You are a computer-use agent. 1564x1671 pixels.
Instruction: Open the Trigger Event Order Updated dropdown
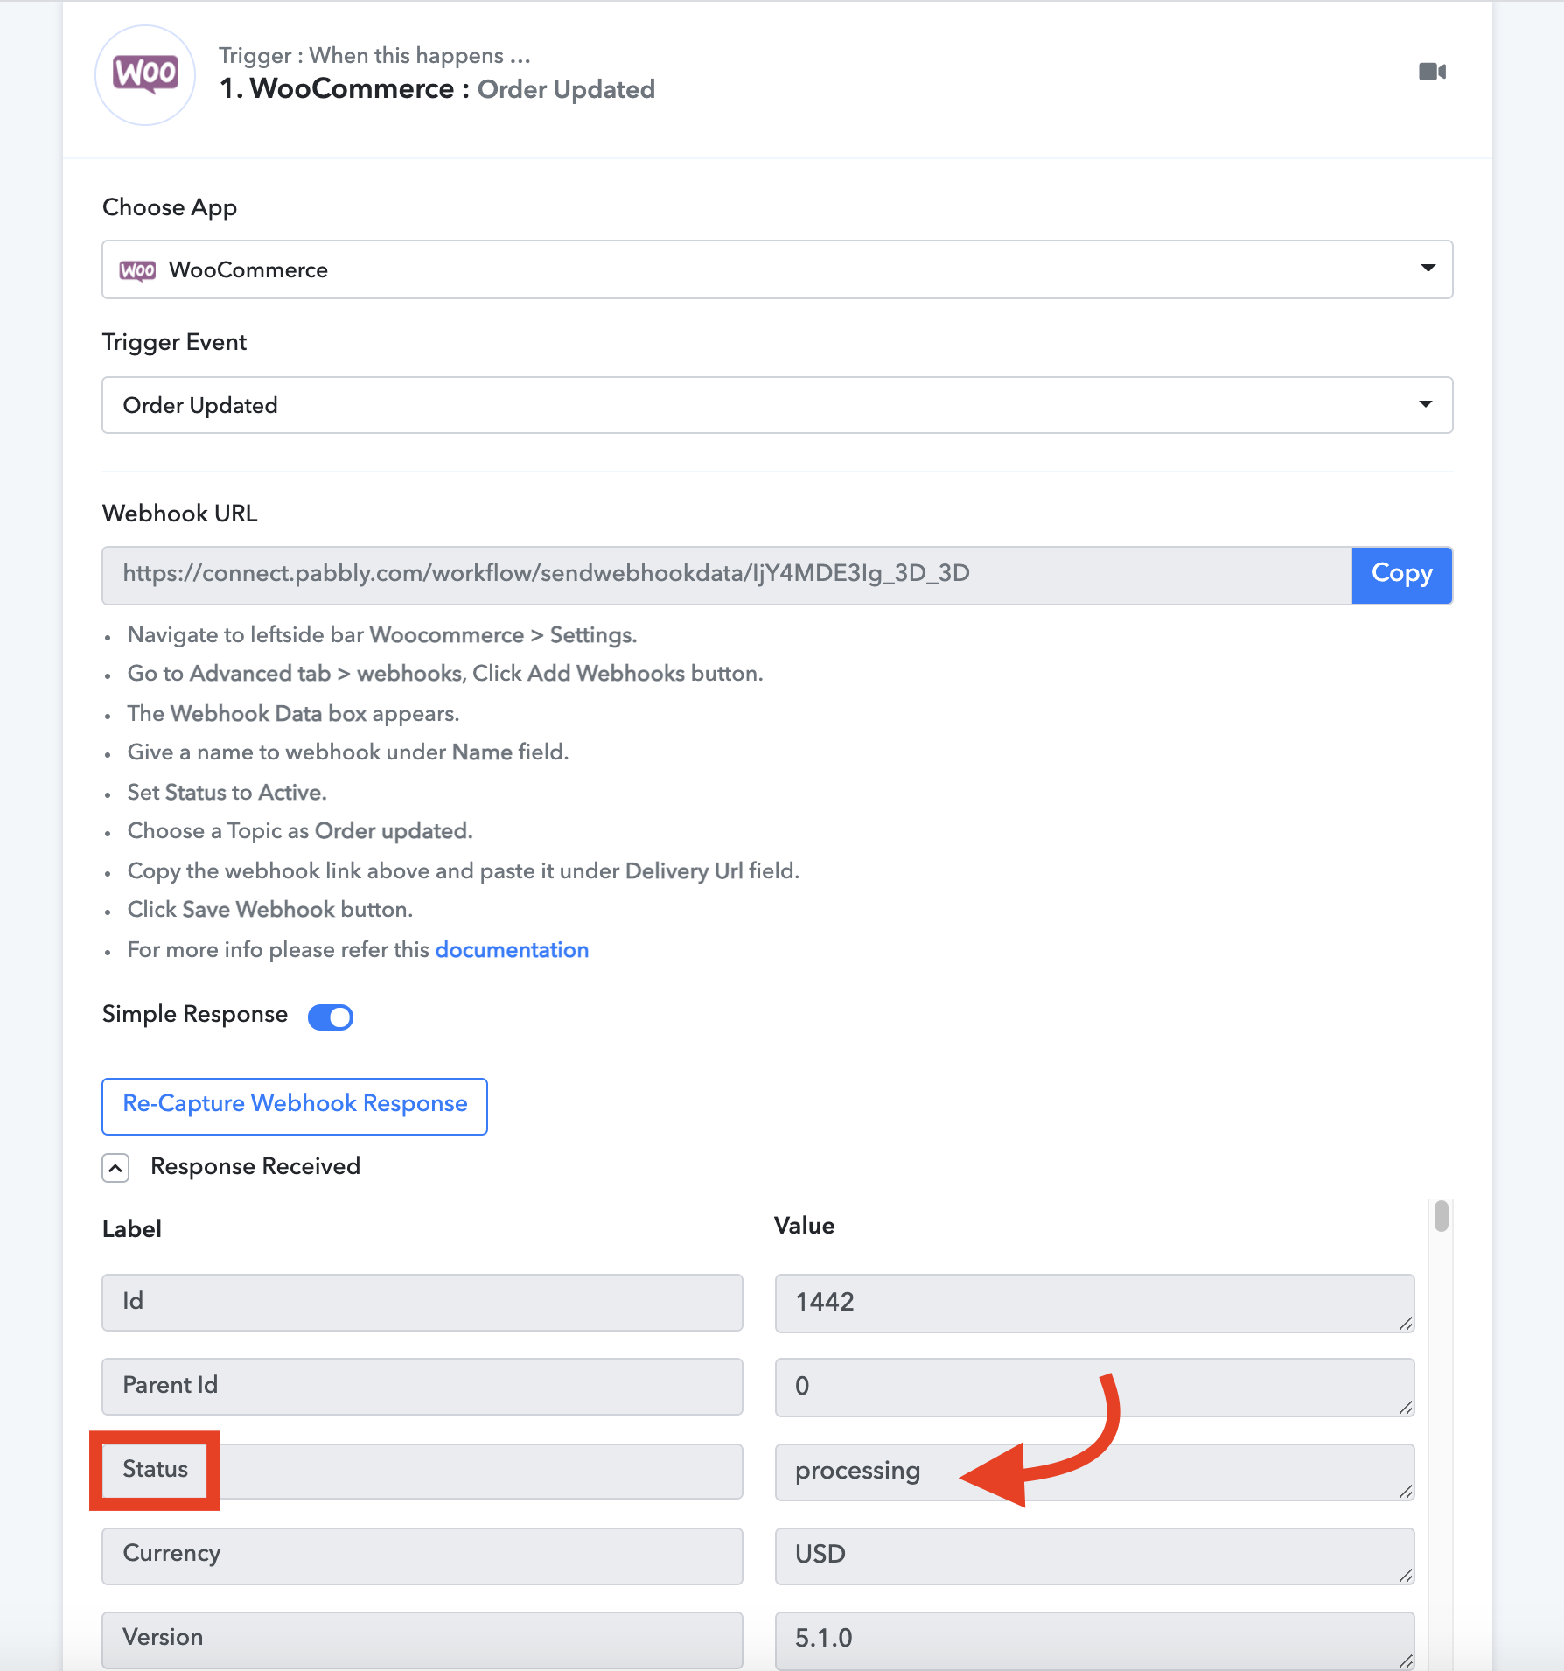point(778,405)
